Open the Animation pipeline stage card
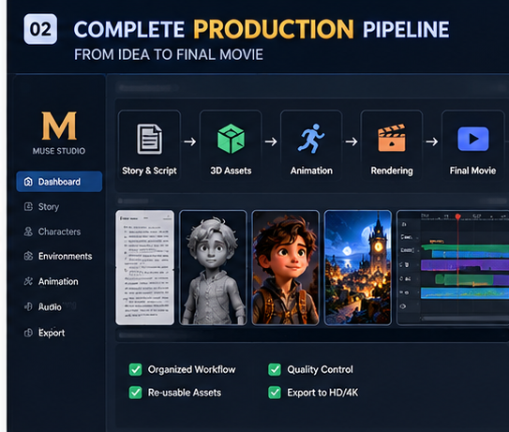 [x=311, y=144]
